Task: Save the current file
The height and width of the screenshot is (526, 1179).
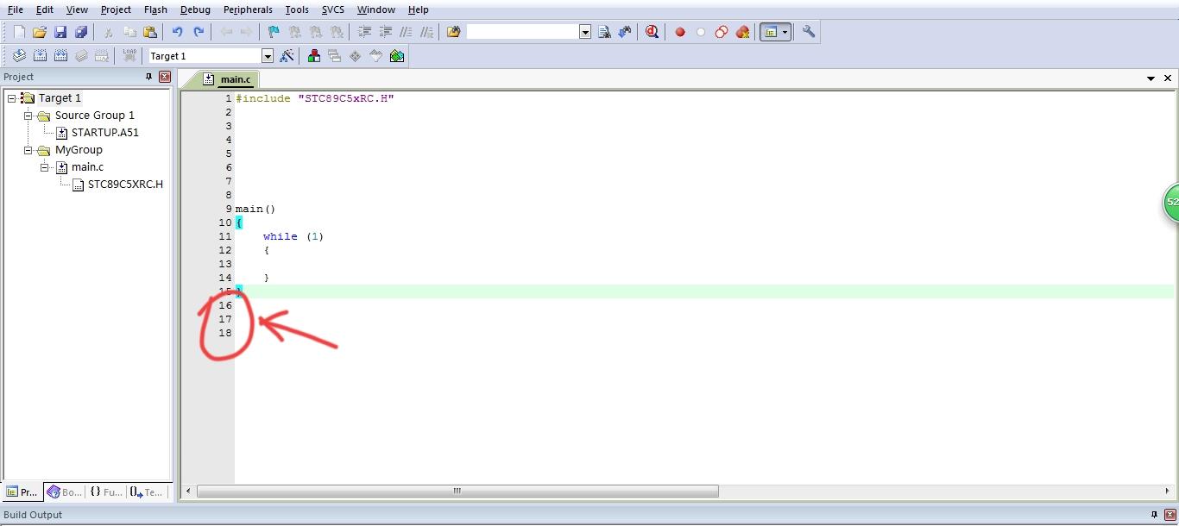Action: point(60,32)
